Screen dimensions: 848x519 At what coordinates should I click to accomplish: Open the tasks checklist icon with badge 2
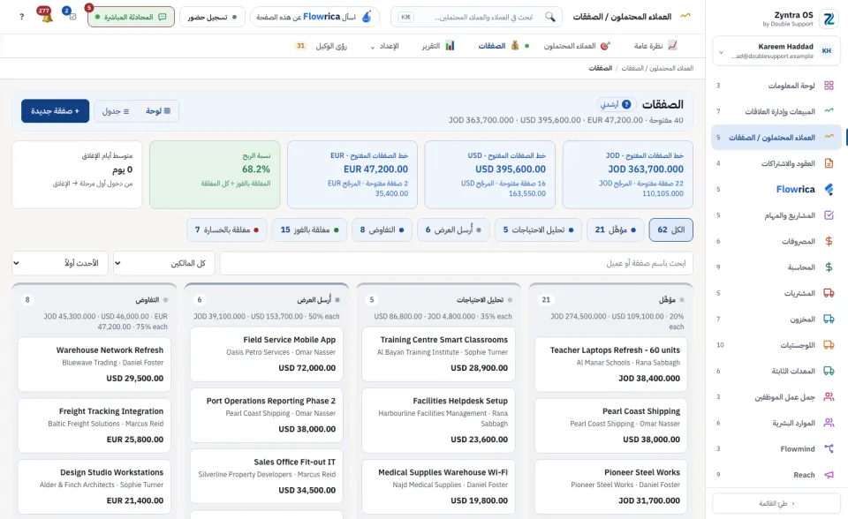point(72,16)
